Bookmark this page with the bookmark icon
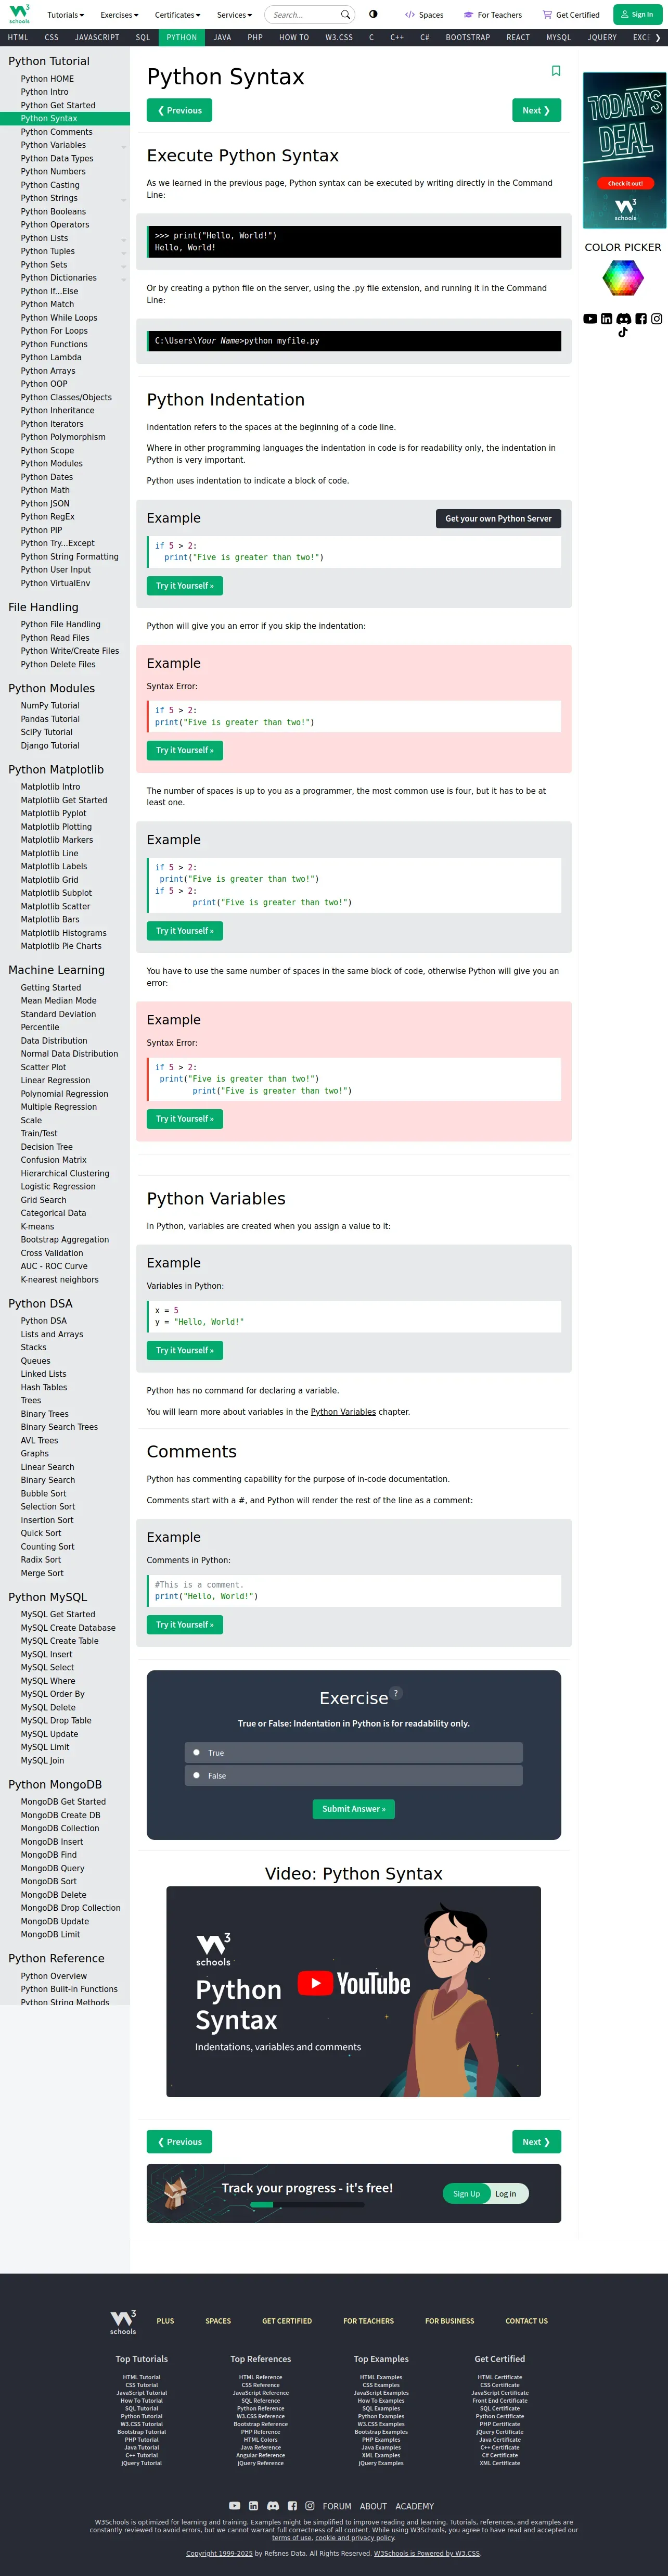 (556, 71)
